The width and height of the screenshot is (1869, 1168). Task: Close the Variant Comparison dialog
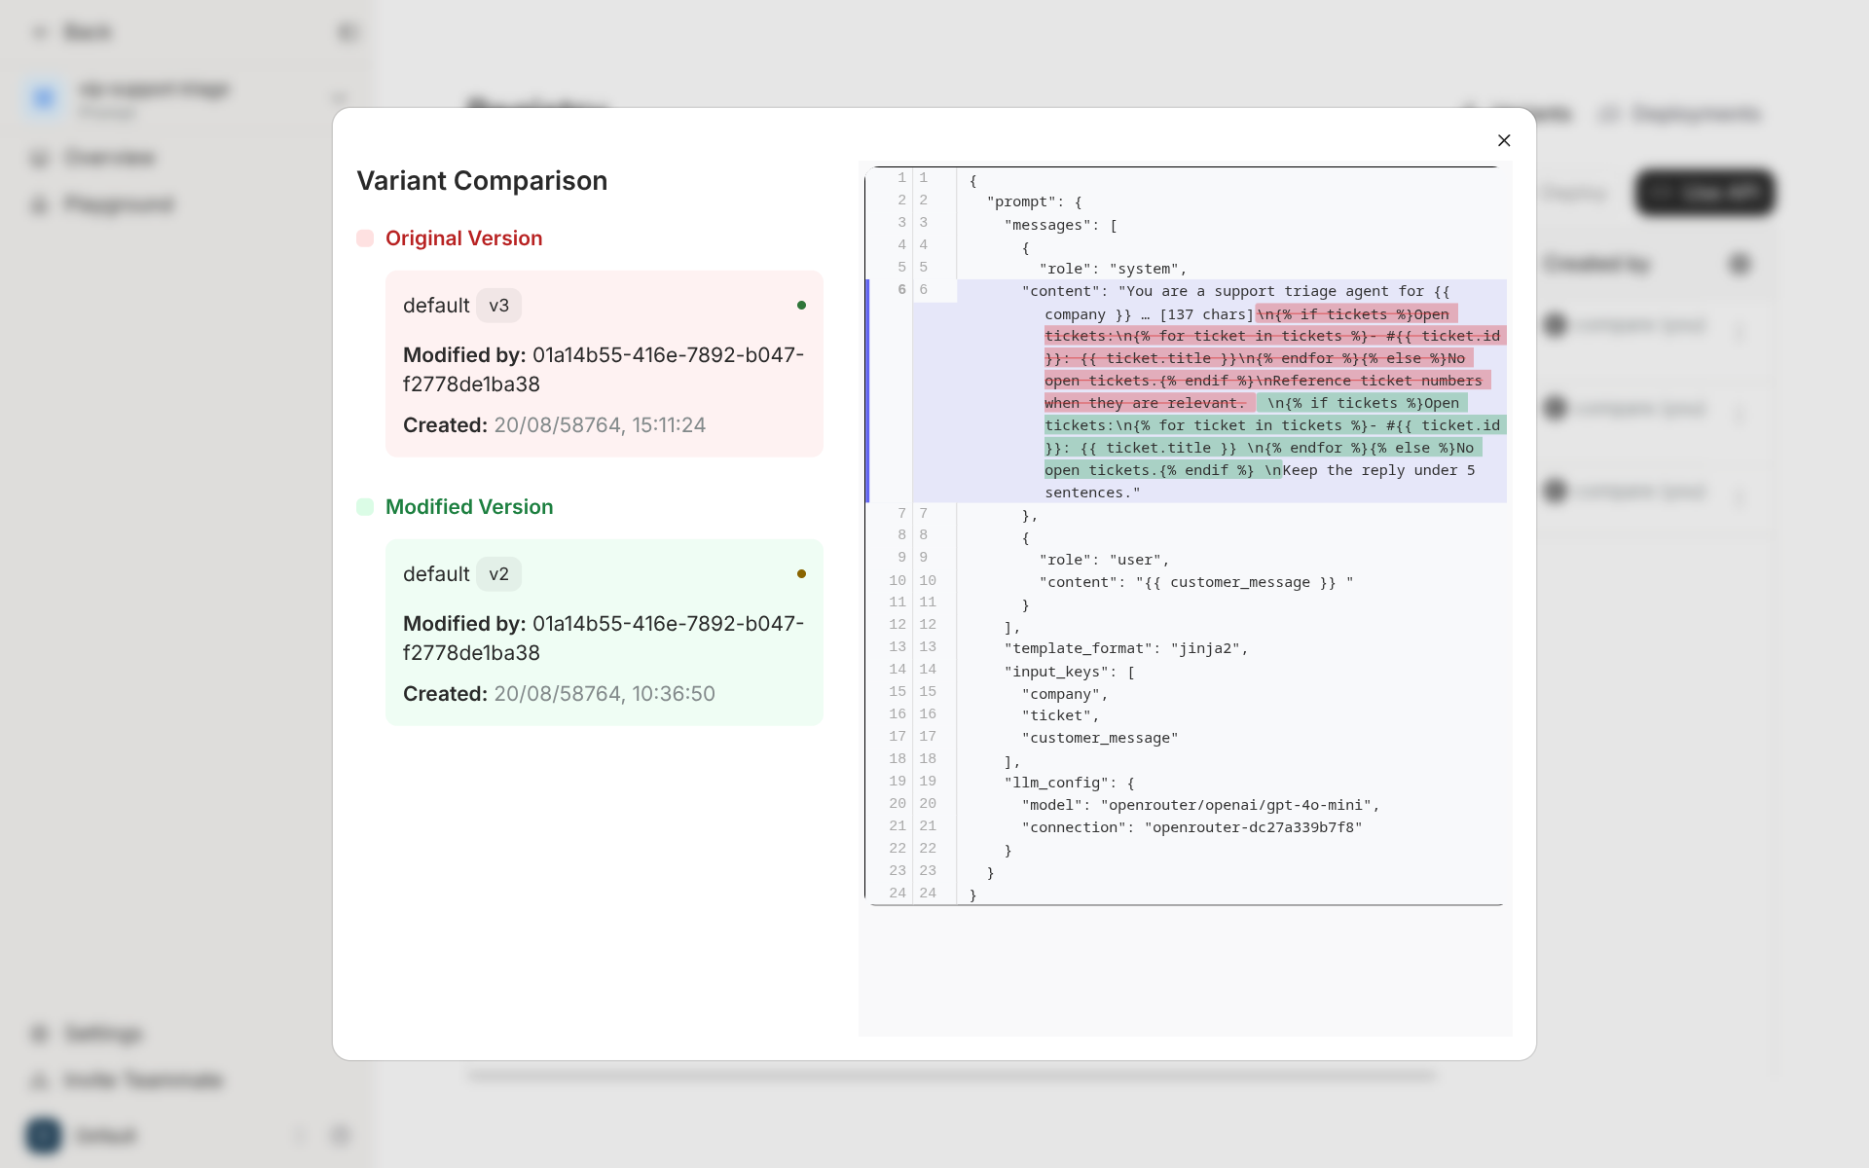pyautogui.click(x=1504, y=140)
